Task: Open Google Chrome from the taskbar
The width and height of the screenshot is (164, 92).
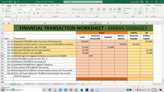Action: point(76,90)
